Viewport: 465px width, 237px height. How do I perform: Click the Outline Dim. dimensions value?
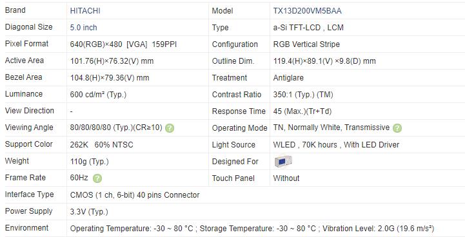(324, 61)
